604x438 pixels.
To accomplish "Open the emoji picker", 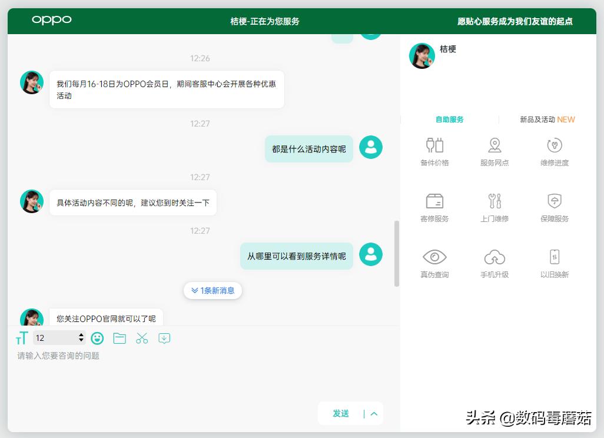I will coord(97,338).
